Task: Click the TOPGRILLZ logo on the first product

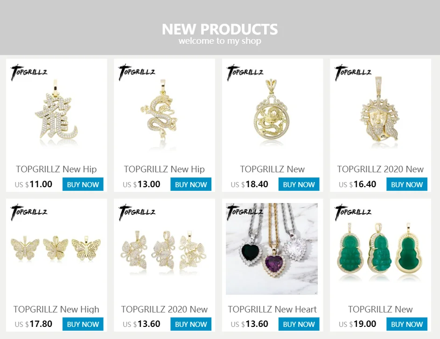Action: [29, 72]
